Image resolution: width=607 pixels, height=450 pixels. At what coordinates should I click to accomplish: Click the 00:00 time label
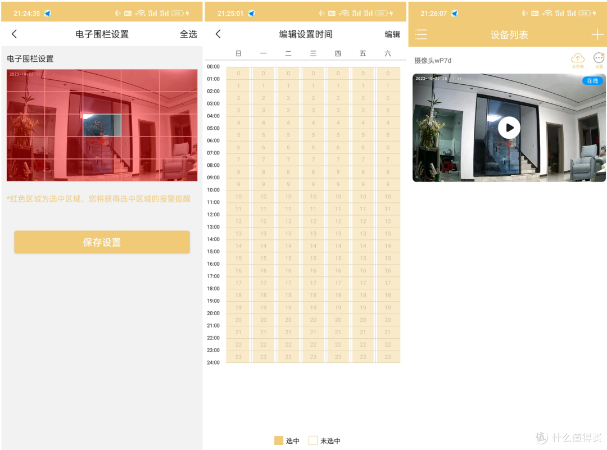213,66
